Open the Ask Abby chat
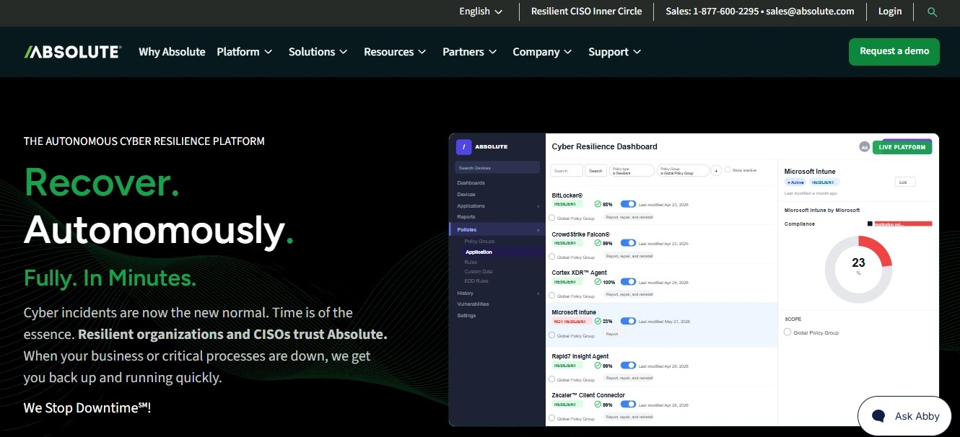Image resolution: width=960 pixels, height=437 pixels. (x=904, y=416)
